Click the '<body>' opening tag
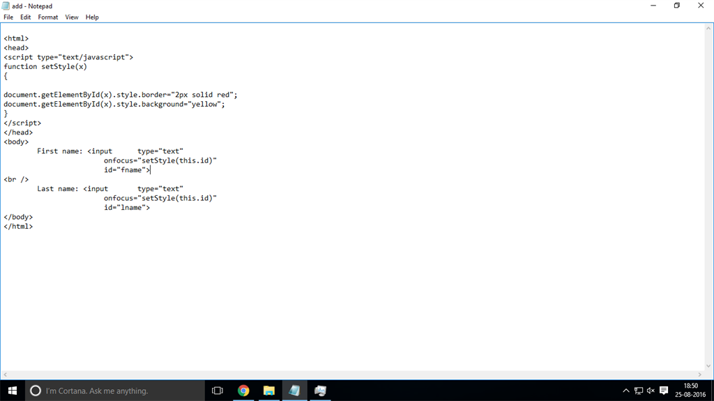 point(17,142)
